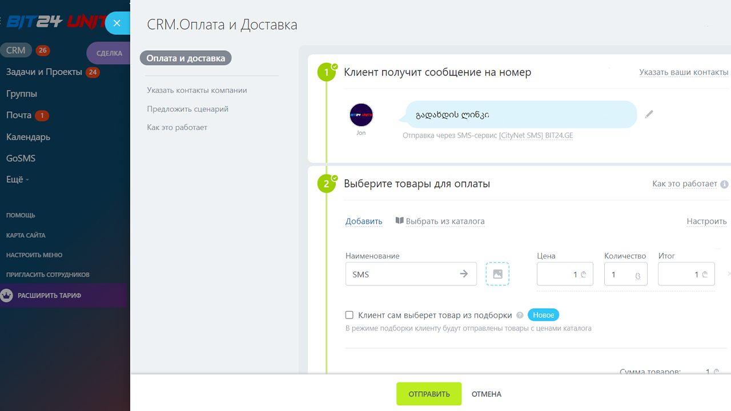Open Группы in the left menu
The image size is (731, 411).
pyautogui.click(x=22, y=94)
